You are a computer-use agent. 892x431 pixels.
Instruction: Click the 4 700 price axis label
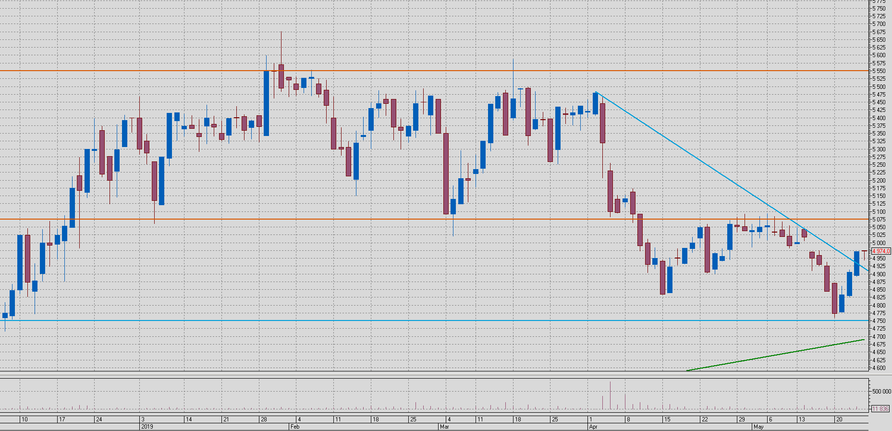(x=879, y=337)
